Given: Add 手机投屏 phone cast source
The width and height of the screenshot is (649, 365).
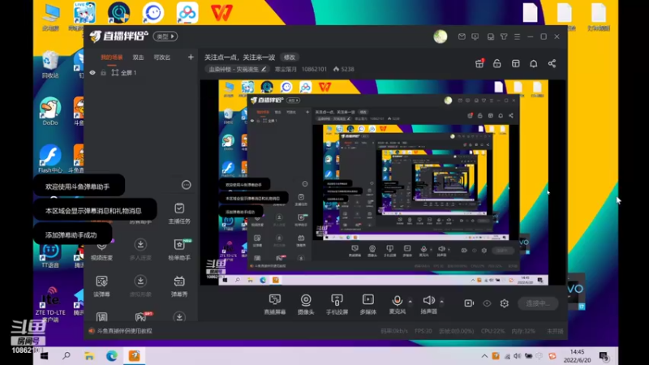Looking at the screenshot, I should click(x=337, y=304).
